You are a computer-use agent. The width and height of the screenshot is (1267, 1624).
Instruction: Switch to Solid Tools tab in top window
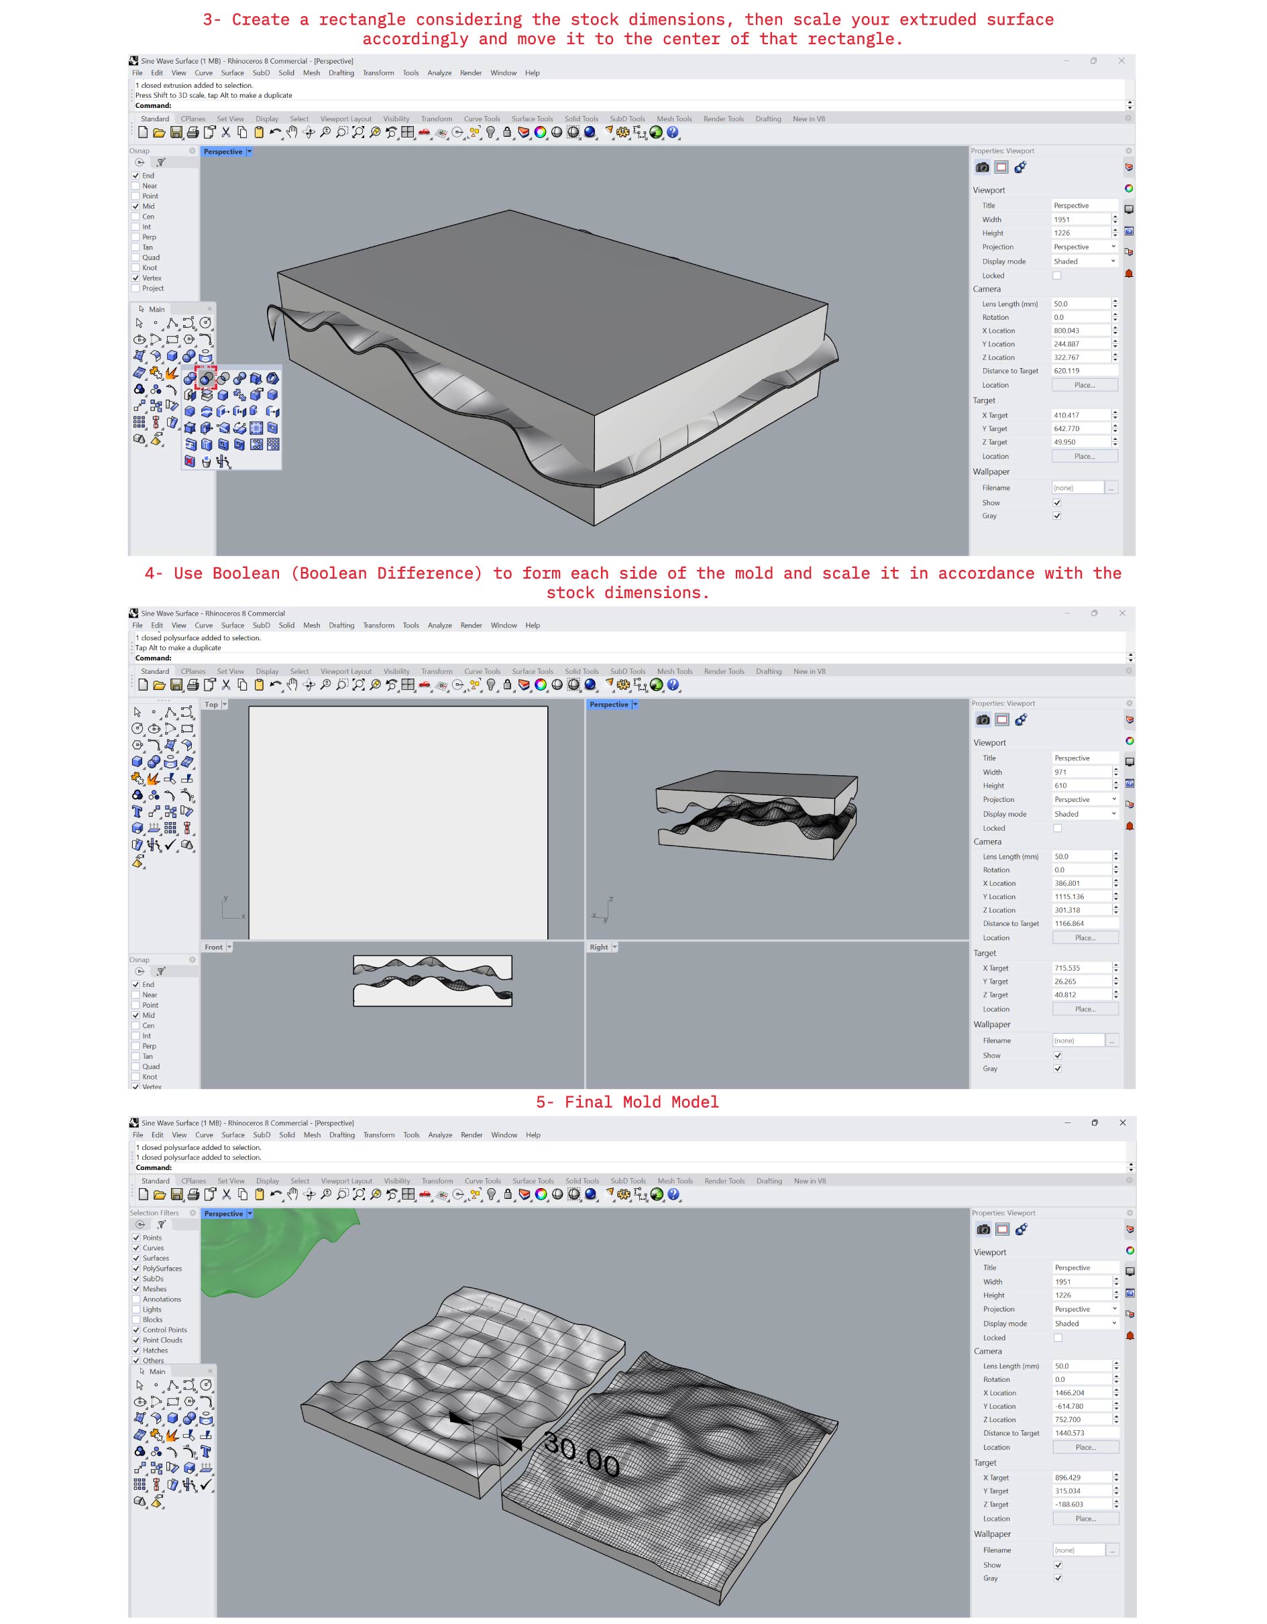tap(580, 119)
